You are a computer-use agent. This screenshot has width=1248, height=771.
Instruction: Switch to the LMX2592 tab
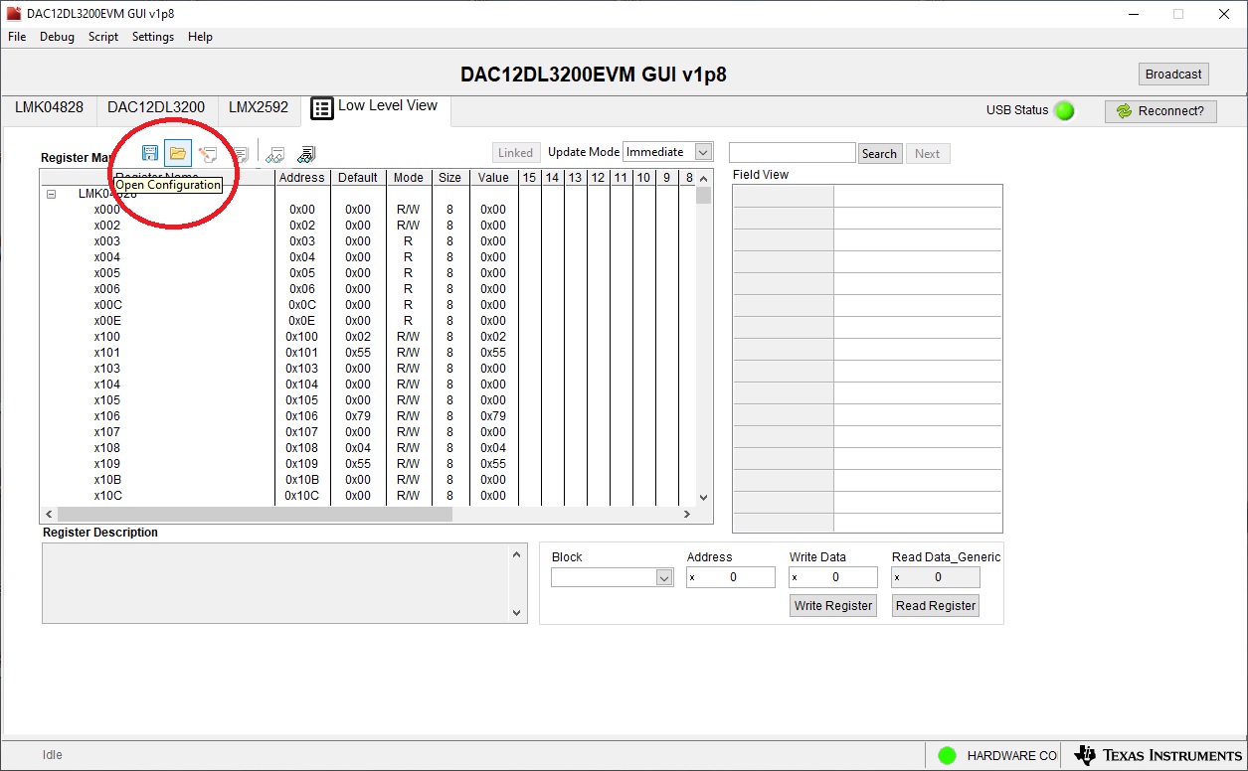pyautogui.click(x=259, y=107)
